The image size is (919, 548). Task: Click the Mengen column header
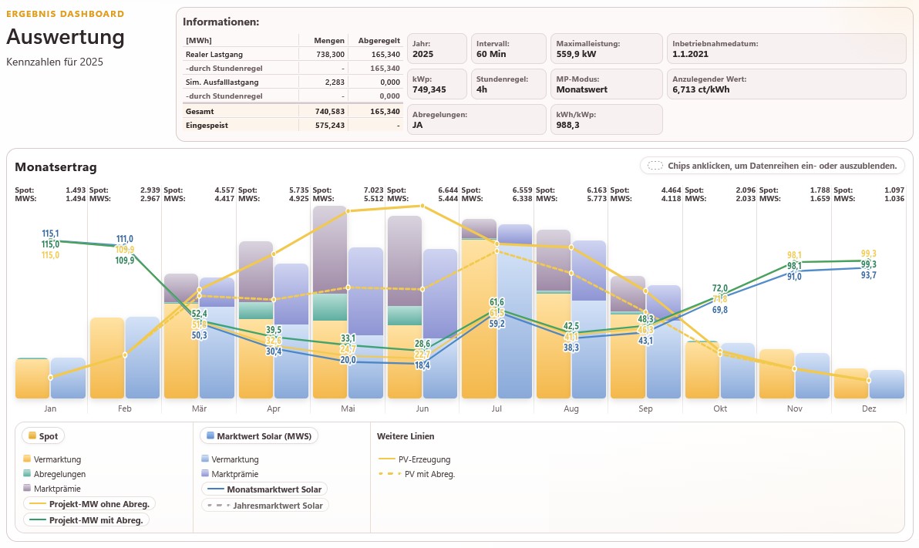tap(329, 40)
